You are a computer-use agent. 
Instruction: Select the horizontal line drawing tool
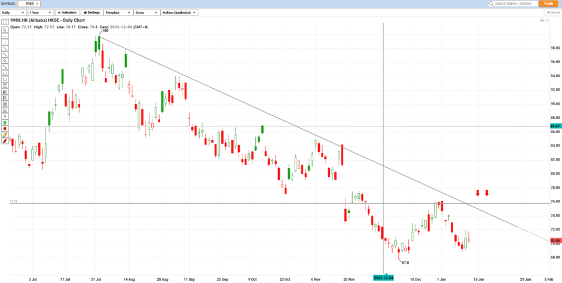[x=5, y=35]
